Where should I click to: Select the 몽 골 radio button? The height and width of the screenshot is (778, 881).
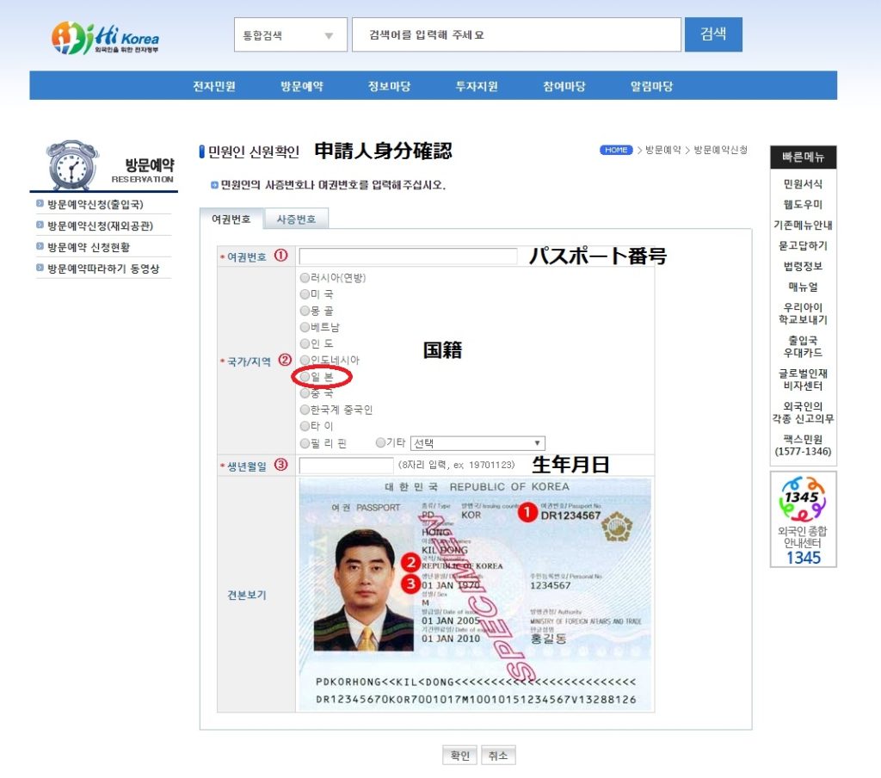[305, 311]
